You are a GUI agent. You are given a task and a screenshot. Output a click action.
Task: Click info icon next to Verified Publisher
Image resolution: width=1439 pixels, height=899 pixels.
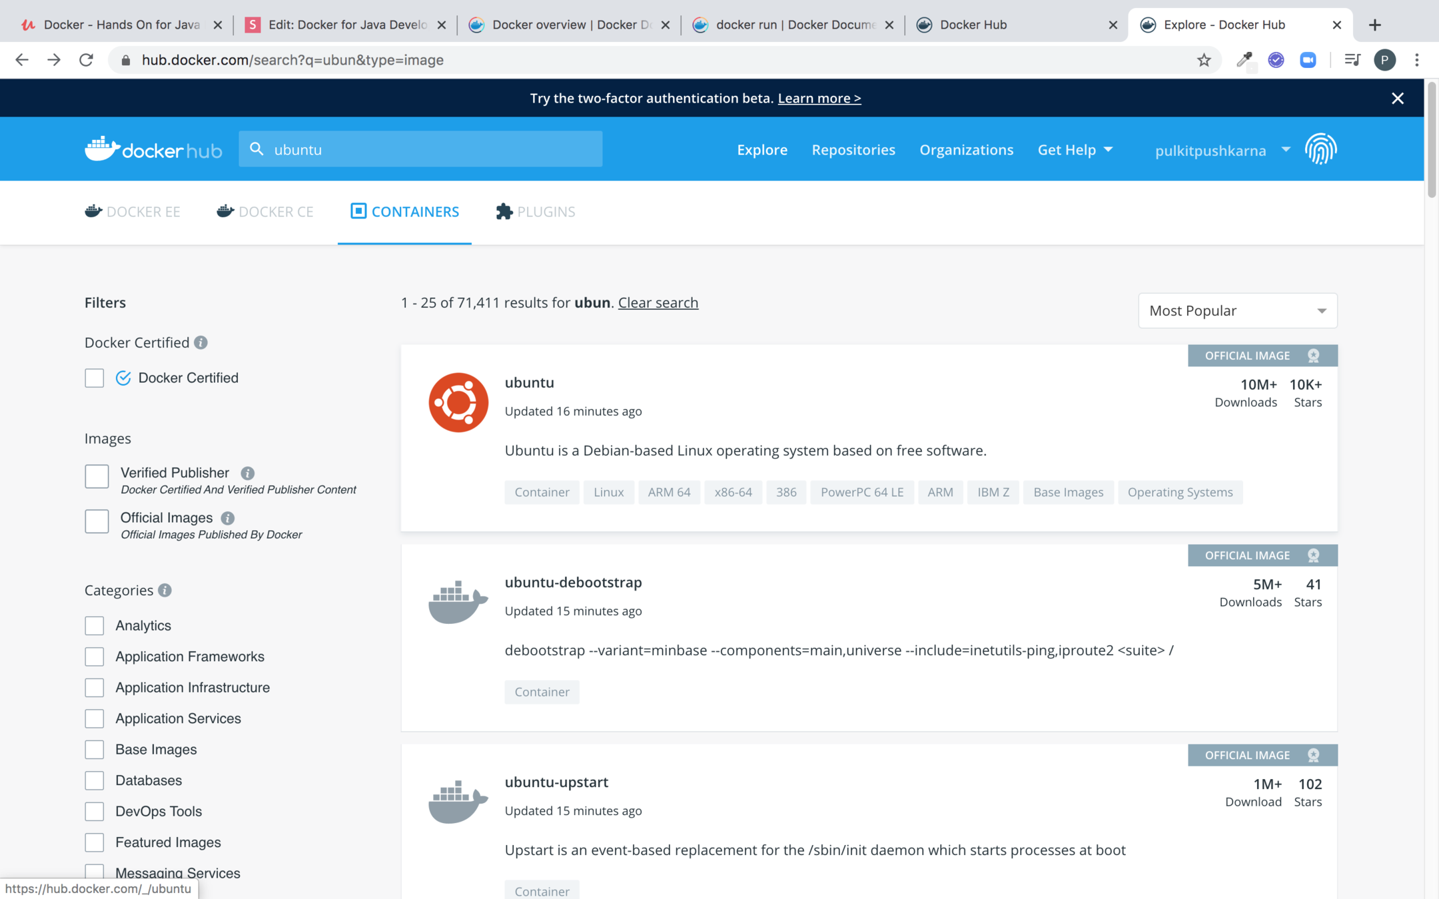click(247, 473)
